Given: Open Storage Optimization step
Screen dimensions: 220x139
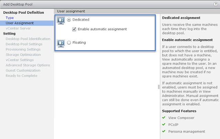Looking at the screenshot, I should click(x=23, y=55).
